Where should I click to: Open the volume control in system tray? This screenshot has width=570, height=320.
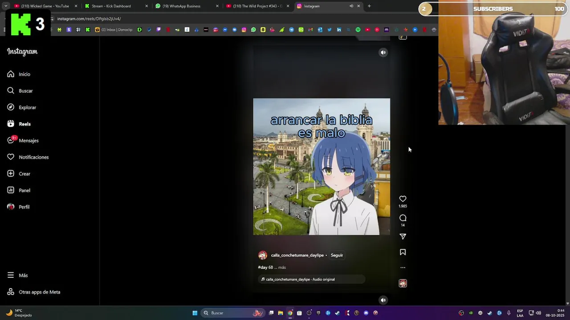click(538, 313)
